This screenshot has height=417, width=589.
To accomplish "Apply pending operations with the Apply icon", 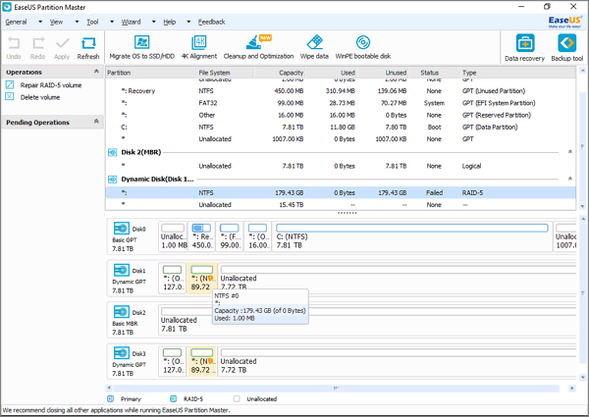I will point(62,47).
